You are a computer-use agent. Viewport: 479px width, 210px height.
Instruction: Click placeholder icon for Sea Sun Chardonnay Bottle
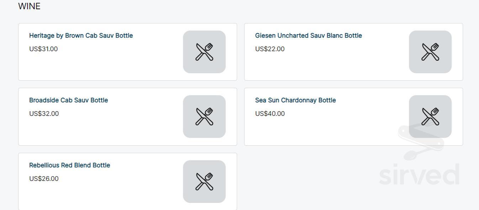[x=430, y=117]
